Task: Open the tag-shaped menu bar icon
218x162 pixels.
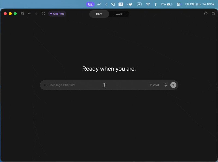Action: click(113, 4)
